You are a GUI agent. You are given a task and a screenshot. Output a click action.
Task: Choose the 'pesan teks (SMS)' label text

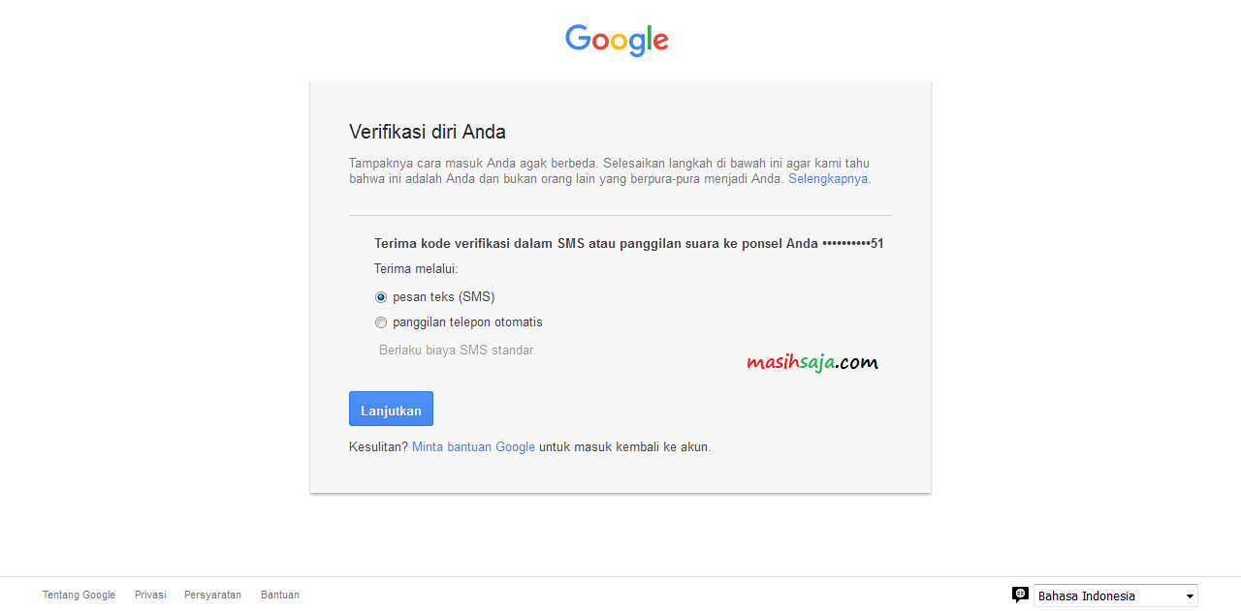pyautogui.click(x=443, y=297)
